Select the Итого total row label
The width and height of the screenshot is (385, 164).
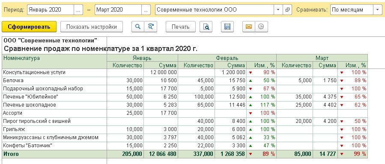(x=54, y=154)
